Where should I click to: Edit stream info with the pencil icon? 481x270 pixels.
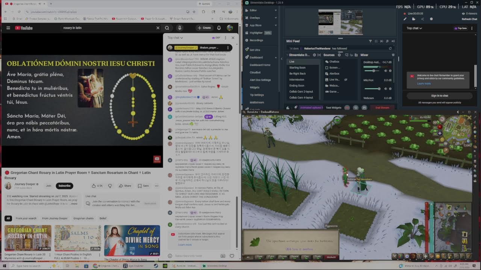(405, 19)
